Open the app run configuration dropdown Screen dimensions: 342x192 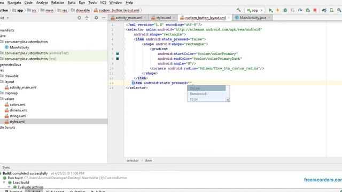255,10
